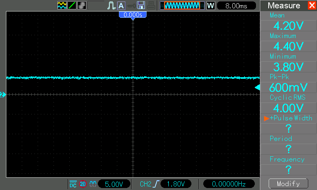
Task: Toggle the A auto mode indicator
Action: [x=121, y=6]
